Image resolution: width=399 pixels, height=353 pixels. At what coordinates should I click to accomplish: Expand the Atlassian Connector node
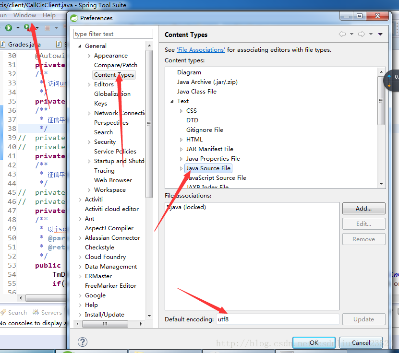coord(80,238)
